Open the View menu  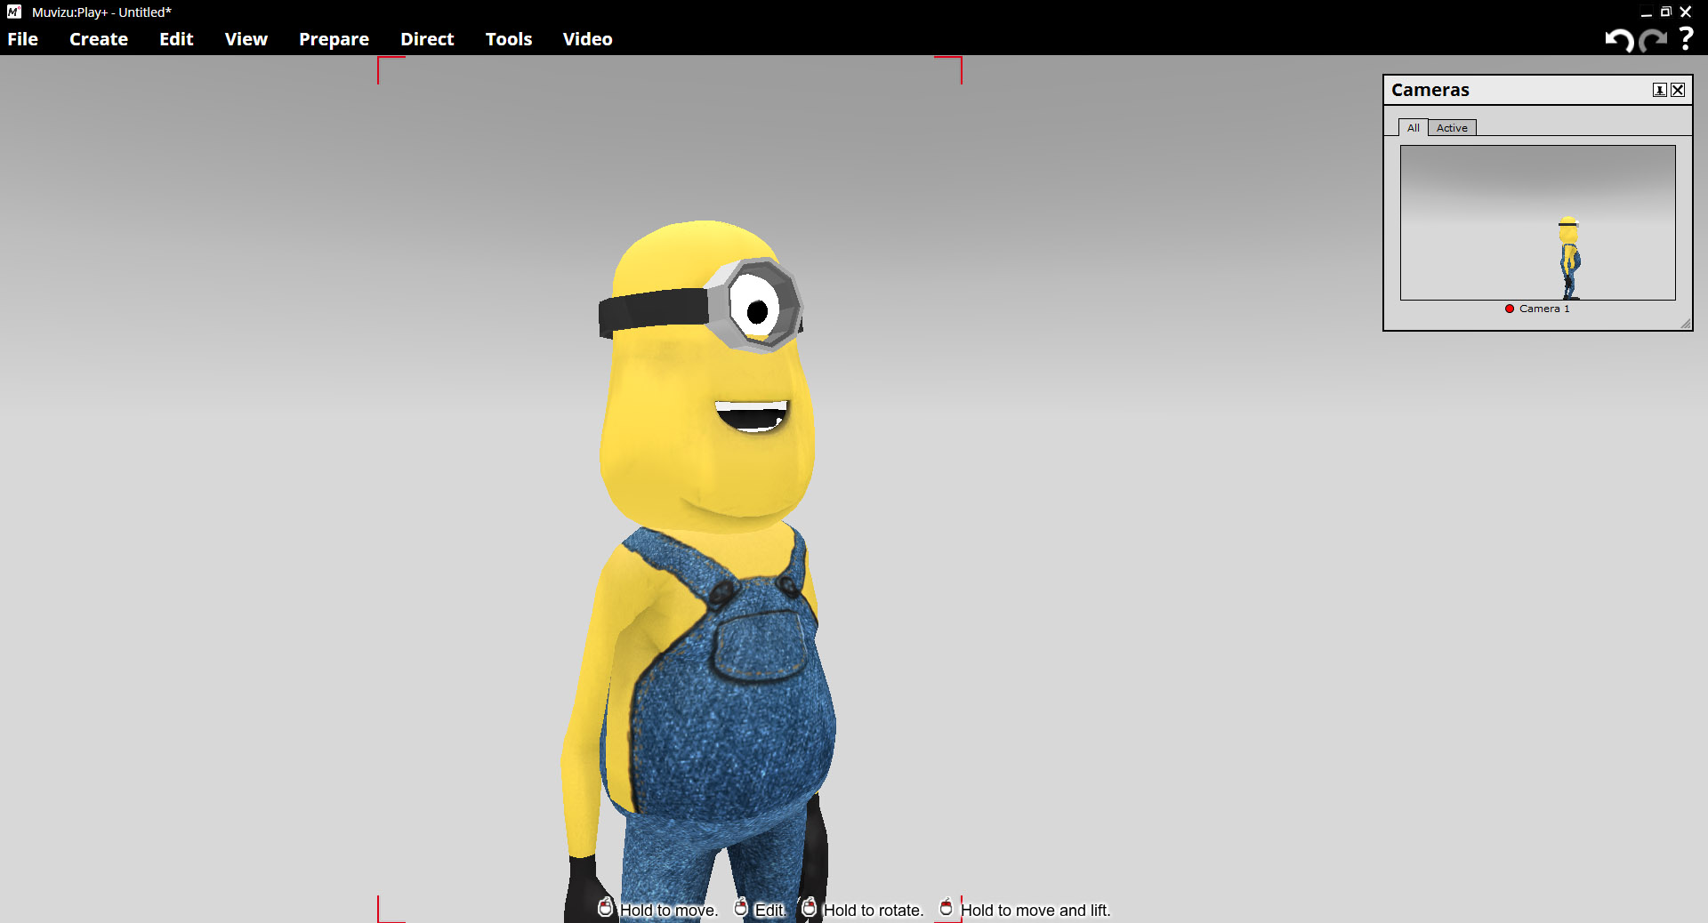point(246,39)
